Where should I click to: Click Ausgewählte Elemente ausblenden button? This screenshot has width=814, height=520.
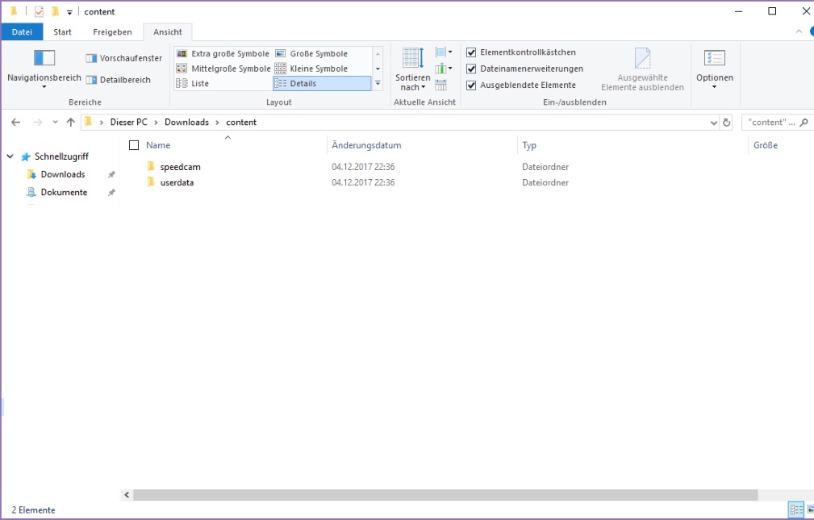coord(642,70)
